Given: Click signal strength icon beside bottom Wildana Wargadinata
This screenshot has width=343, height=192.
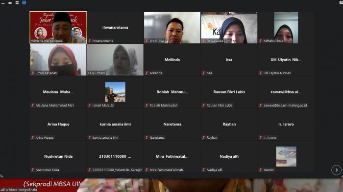Looking at the screenshot, I should [2, 190].
